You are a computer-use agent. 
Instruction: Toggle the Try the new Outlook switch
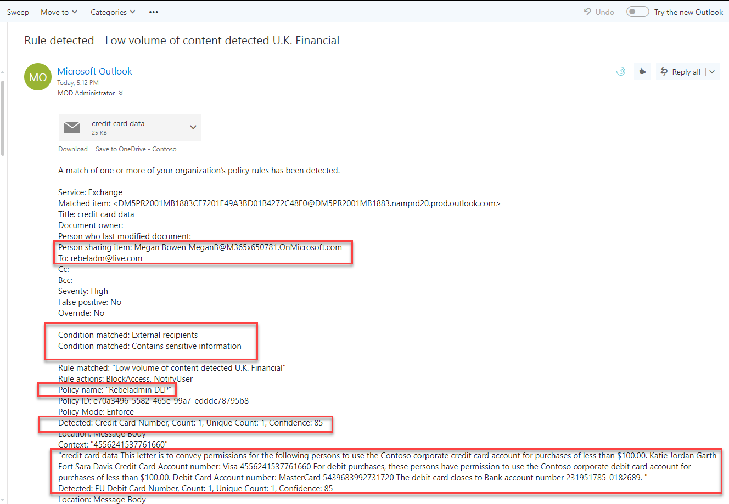click(x=638, y=12)
